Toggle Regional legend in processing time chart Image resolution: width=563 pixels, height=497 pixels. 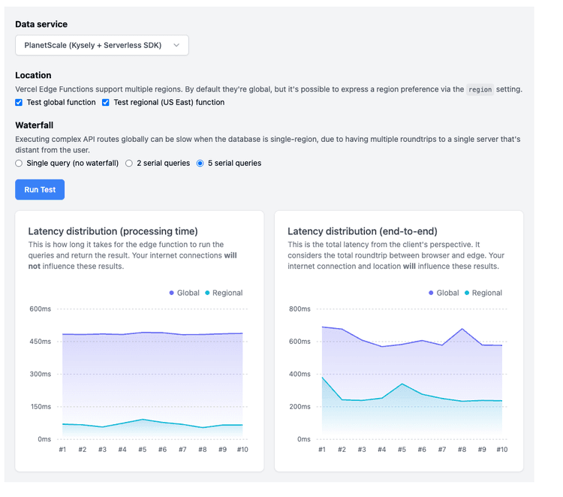coord(224,293)
